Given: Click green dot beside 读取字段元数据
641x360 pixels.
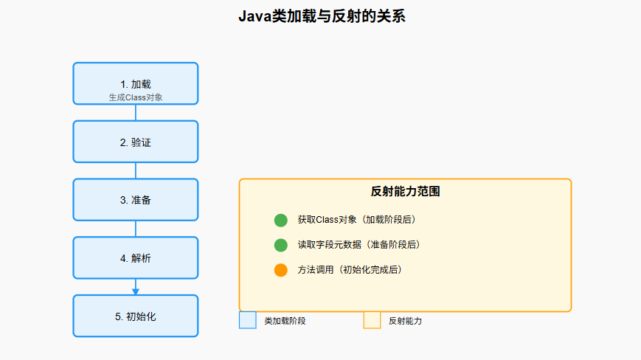Looking at the screenshot, I should tap(281, 245).
